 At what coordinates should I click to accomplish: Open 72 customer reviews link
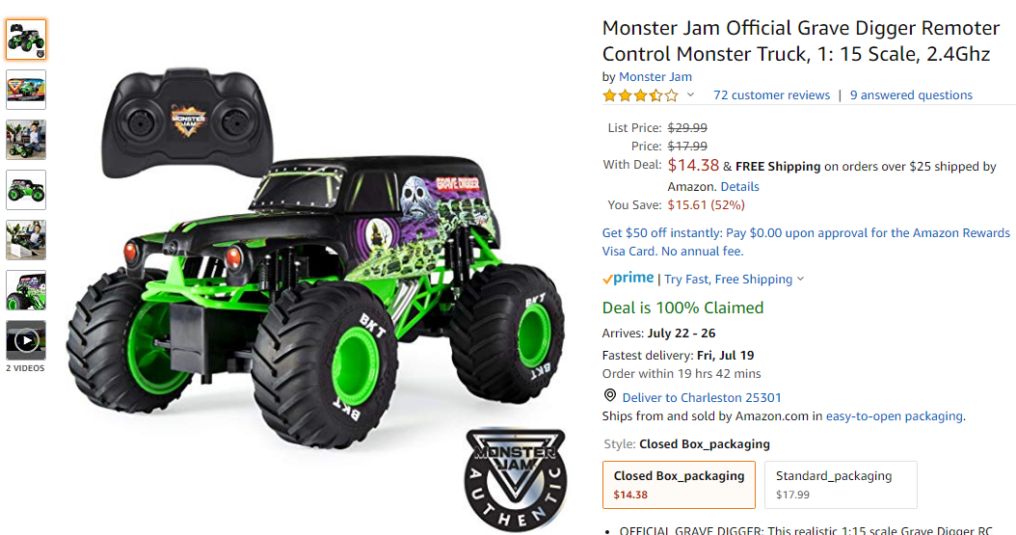coord(771,95)
